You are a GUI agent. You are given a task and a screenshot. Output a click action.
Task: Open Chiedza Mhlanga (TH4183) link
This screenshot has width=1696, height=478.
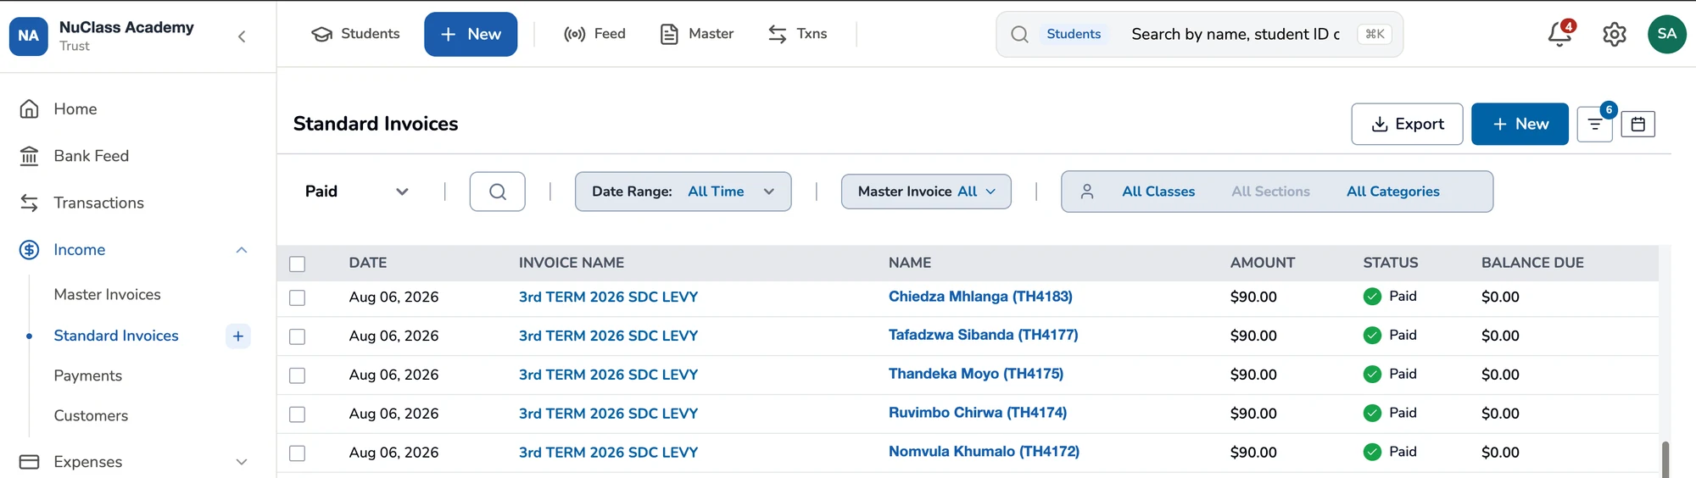[x=980, y=297]
